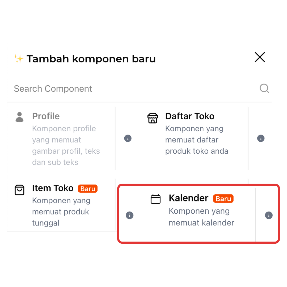This screenshot has height=287, width=287.
Task: Click the Item Toko shopping bag icon
Action: pos(19,190)
